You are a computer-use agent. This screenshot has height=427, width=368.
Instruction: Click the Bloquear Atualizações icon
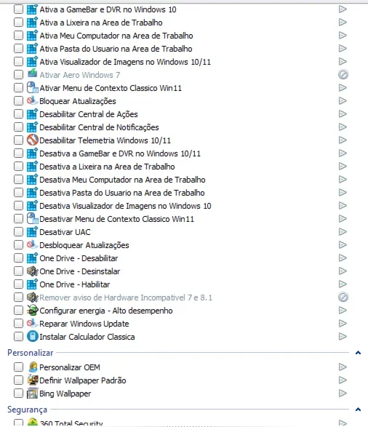pos(32,101)
